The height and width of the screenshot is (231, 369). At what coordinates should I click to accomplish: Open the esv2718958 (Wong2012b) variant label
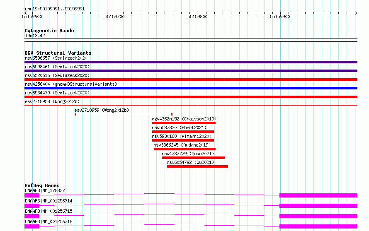52,101
